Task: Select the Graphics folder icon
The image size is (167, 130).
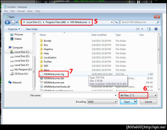Action: [41, 49]
